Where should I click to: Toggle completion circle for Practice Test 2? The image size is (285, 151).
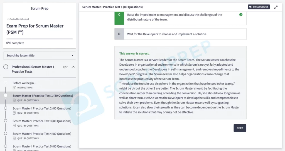tap(6, 108)
